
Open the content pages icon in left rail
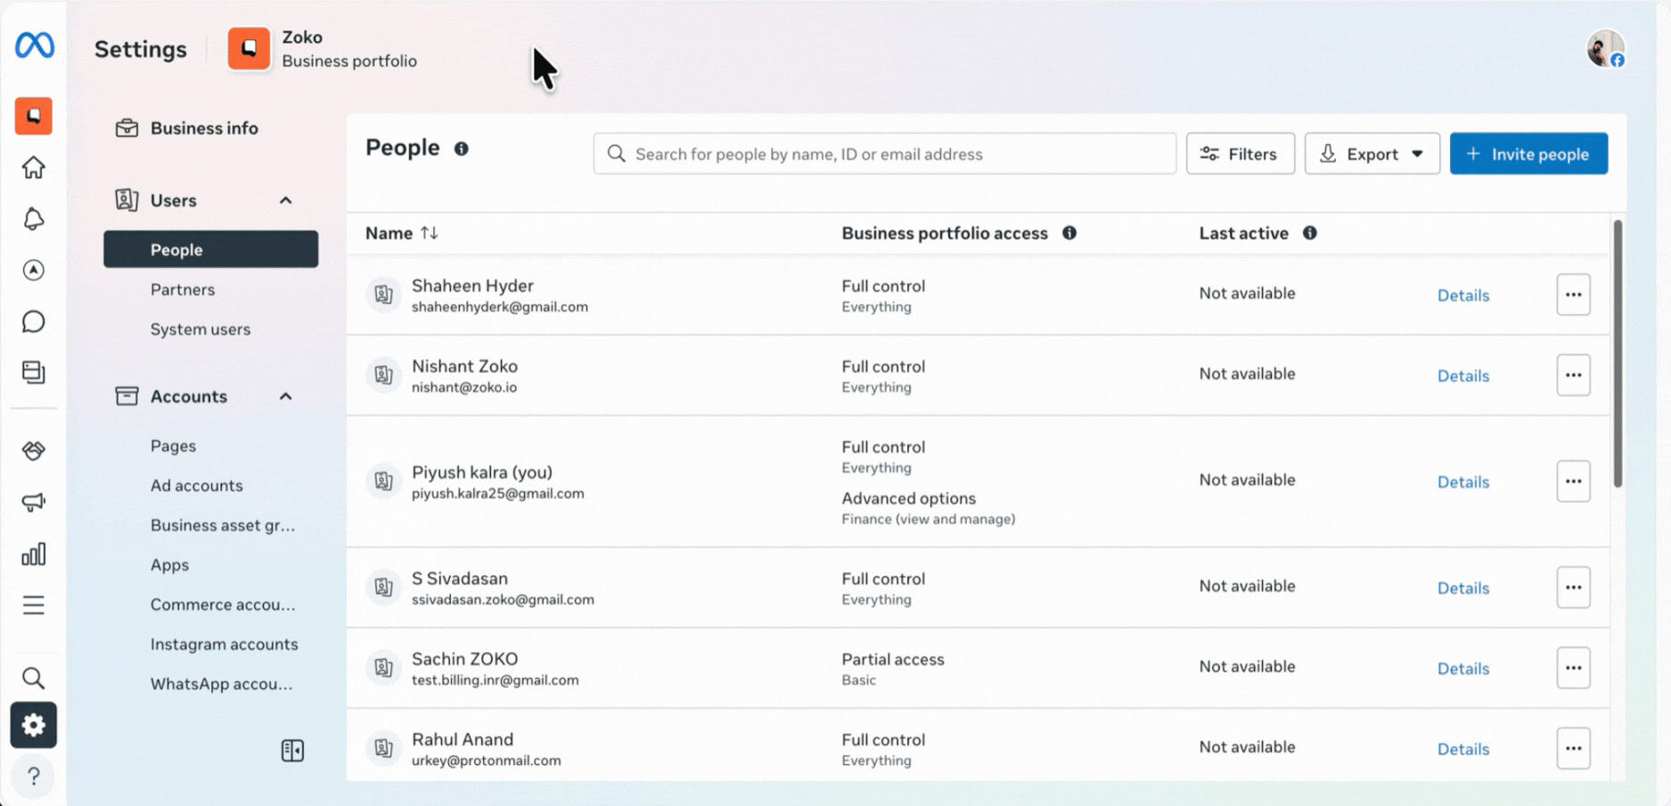(34, 372)
